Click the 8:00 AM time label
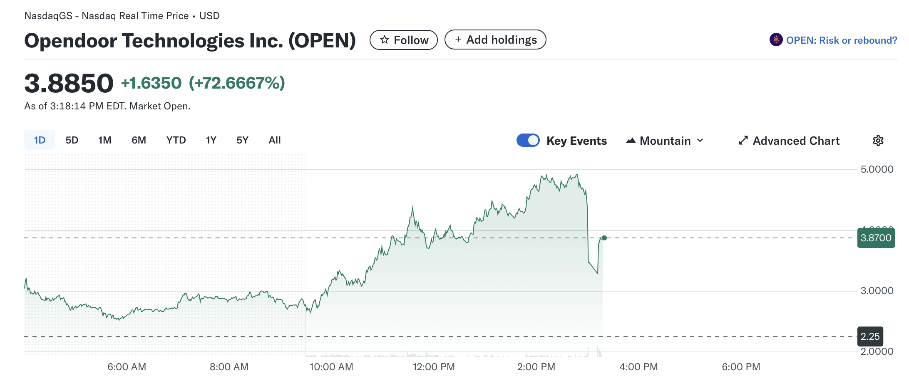The height and width of the screenshot is (386, 909). point(229,367)
